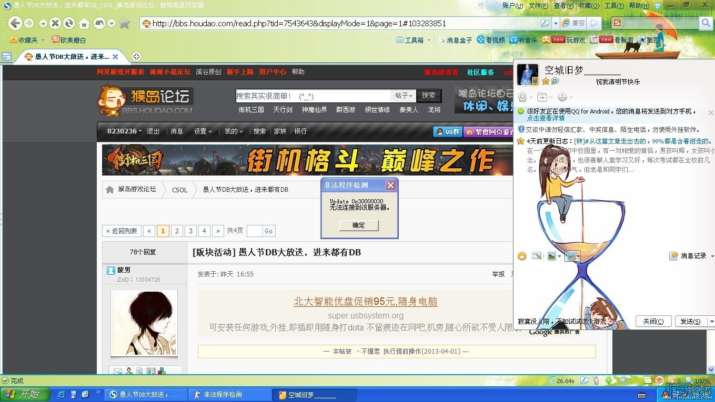Image resolution: width=715 pixels, height=402 pixels.
Task: Click the Sogou search magnifier button
Action: pyautogui.click(x=706, y=23)
